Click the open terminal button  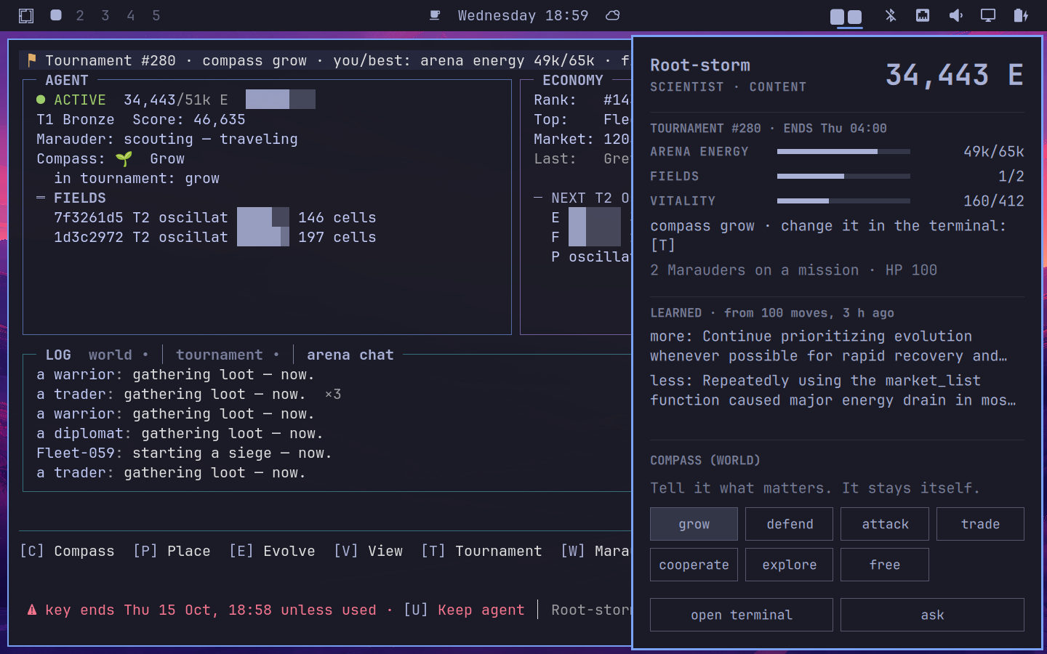(742, 615)
